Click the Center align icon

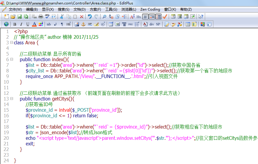click(124, 24)
